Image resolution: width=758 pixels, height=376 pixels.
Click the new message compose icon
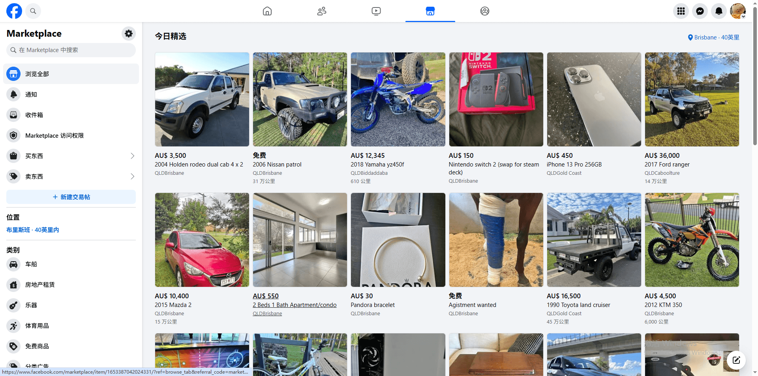point(736,360)
